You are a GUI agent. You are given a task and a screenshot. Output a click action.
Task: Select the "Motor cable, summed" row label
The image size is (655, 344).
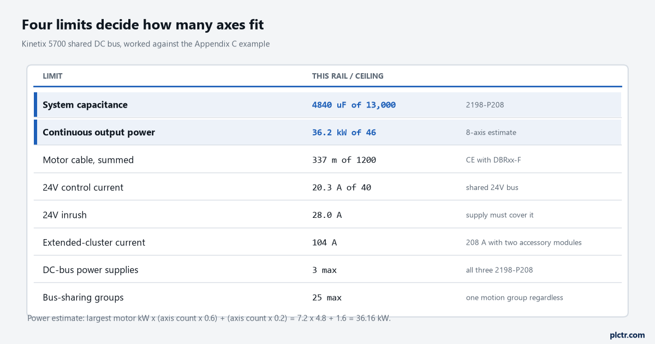pos(88,160)
